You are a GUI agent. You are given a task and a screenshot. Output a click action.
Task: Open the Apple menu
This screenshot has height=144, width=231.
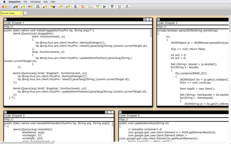coord(4,2)
